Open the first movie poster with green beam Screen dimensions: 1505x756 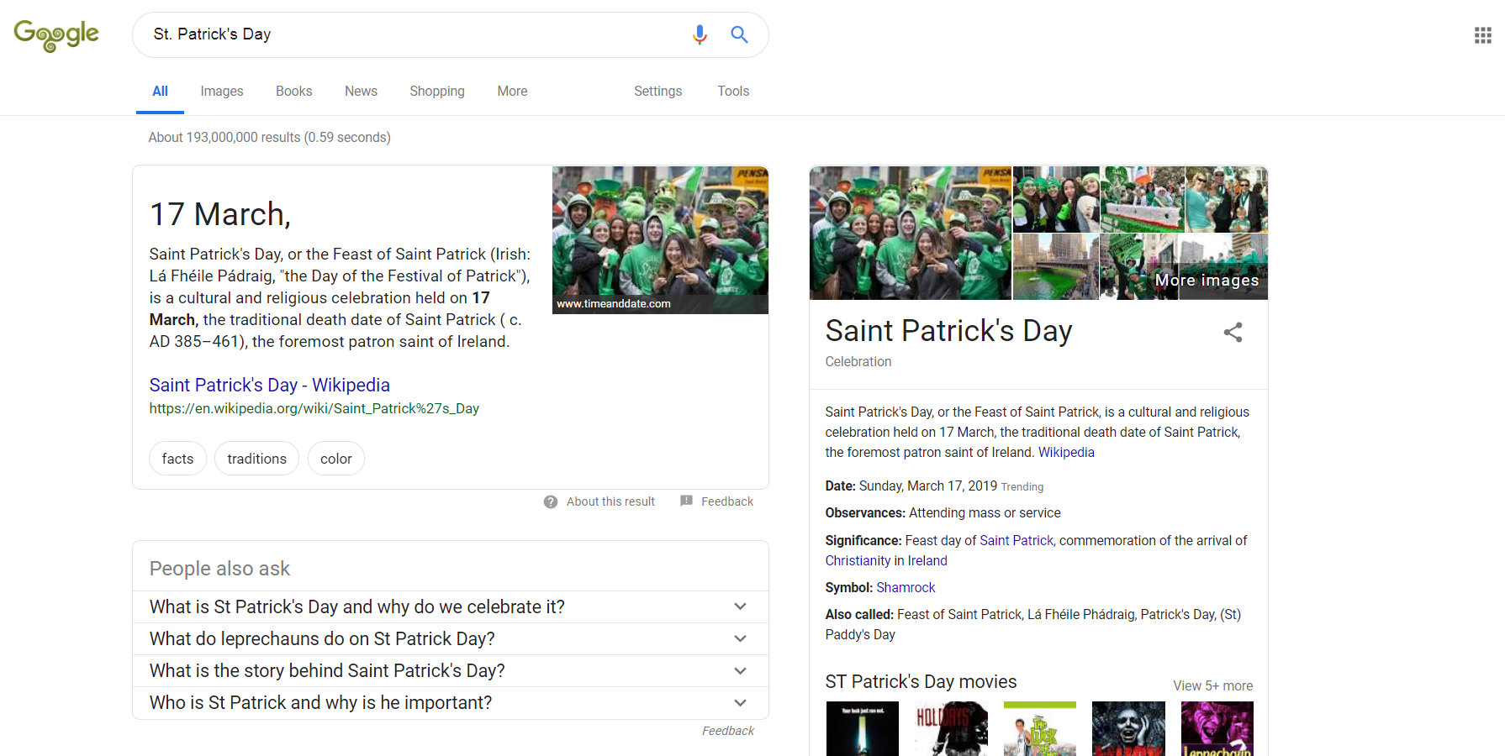click(x=863, y=728)
